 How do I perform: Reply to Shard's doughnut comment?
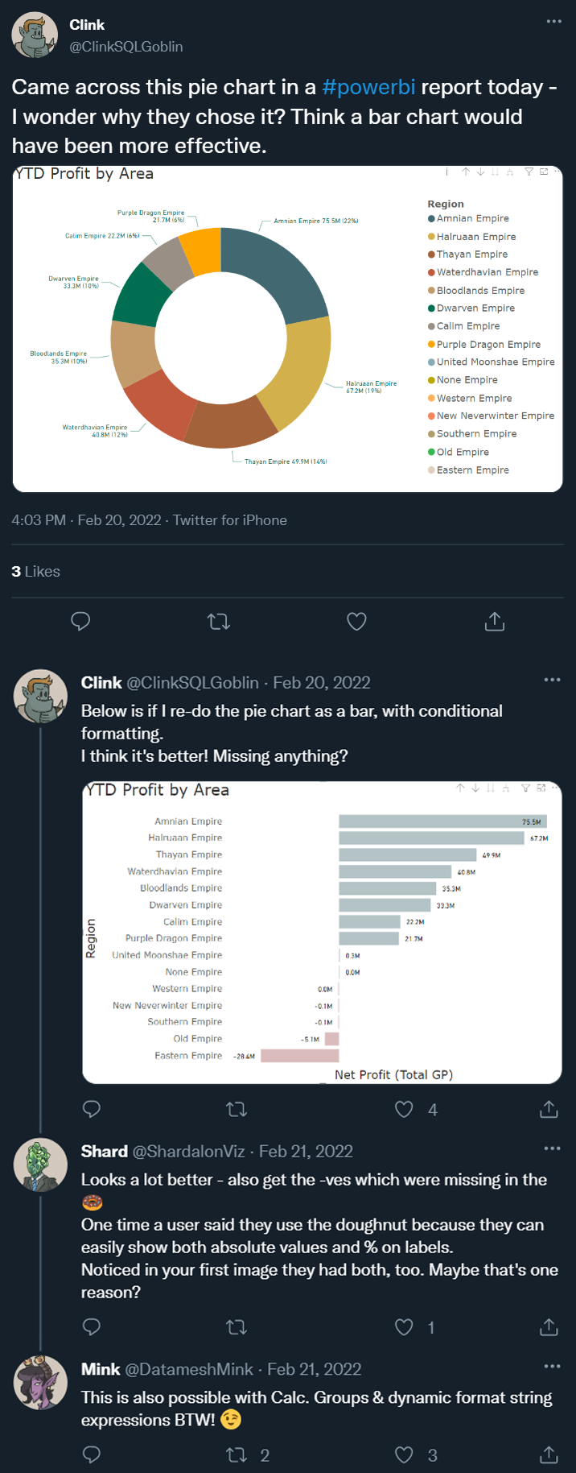(92, 1326)
